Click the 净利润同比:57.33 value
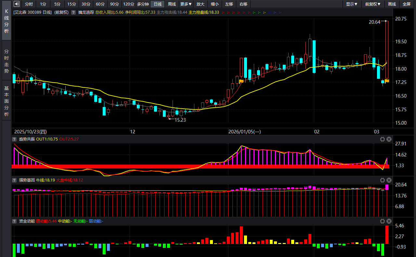416x257 pixels. pyautogui.click(x=140, y=12)
